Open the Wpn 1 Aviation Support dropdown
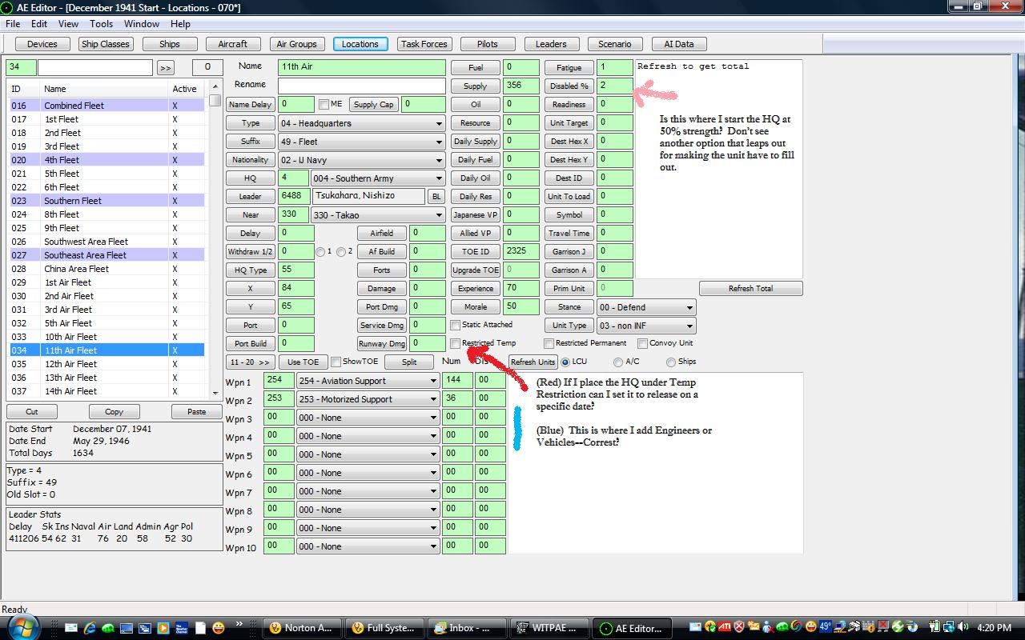 (368, 381)
